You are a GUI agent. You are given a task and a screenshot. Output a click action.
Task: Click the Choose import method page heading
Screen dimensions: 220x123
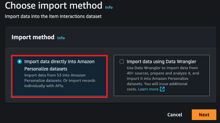click(54, 6)
